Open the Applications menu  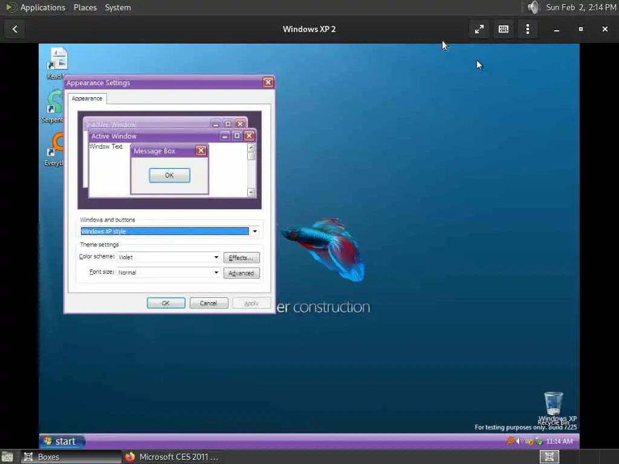pyautogui.click(x=43, y=7)
